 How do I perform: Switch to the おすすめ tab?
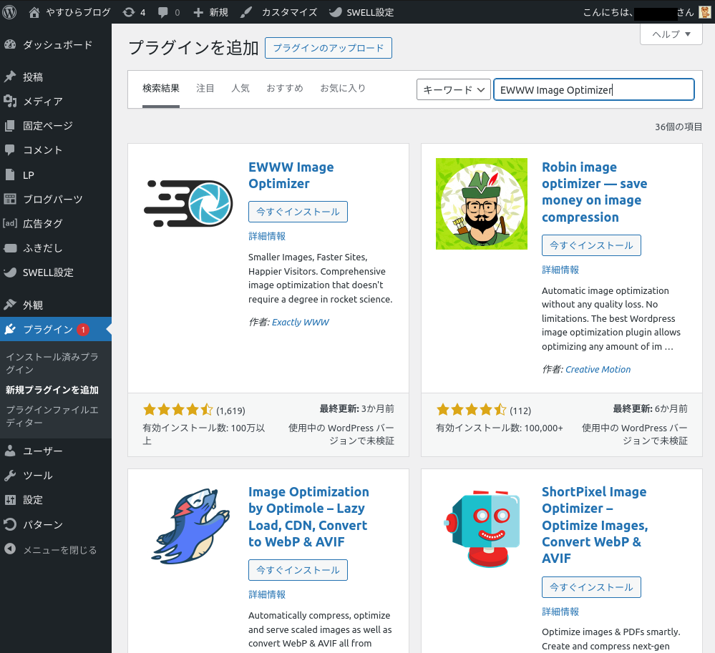(x=284, y=89)
